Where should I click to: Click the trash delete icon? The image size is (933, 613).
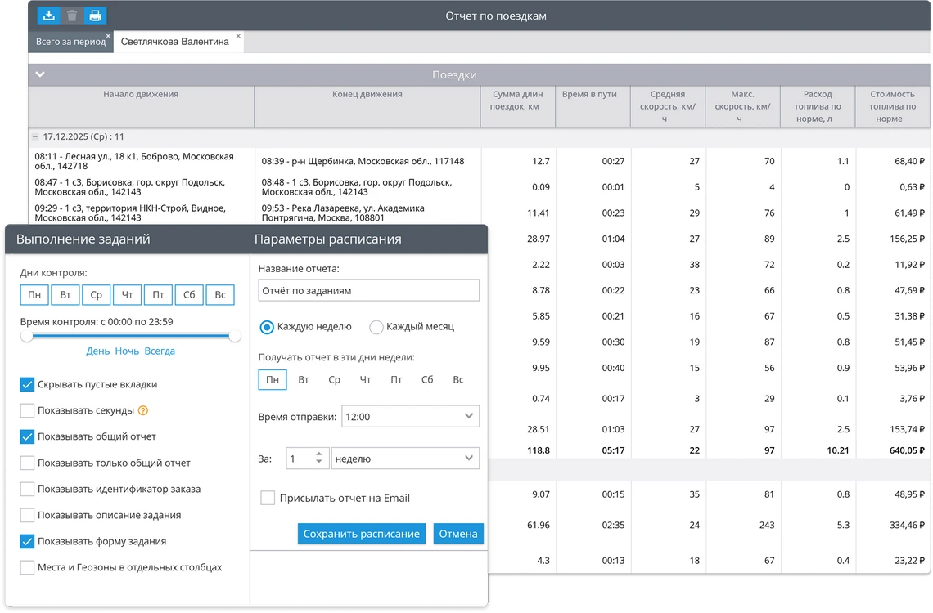(x=72, y=16)
